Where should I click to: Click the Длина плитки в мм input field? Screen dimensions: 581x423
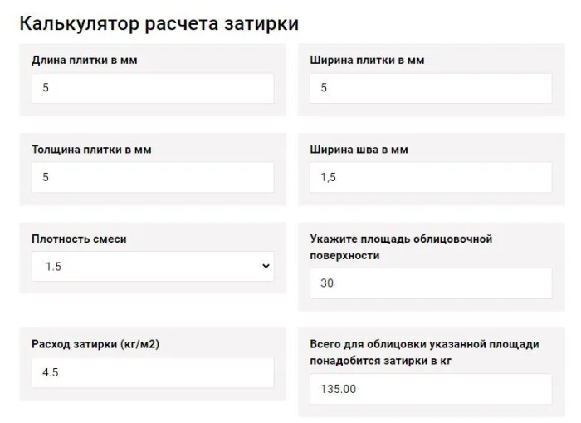click(153, 88)
